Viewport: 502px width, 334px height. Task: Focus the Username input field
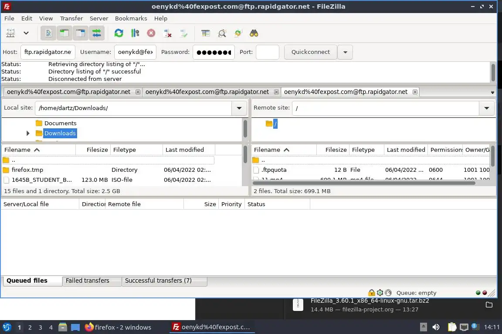pos(135,52)
